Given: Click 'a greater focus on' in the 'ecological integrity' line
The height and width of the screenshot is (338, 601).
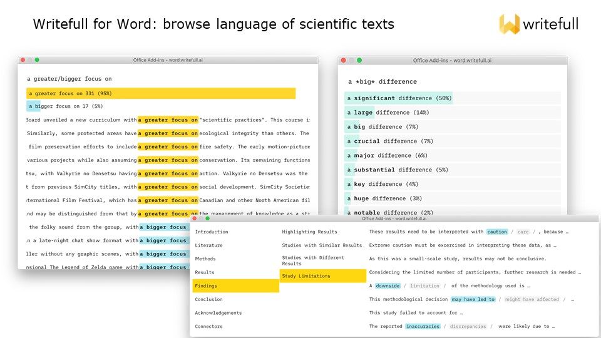Looking at the screenshot, I should tap(168, 133).
